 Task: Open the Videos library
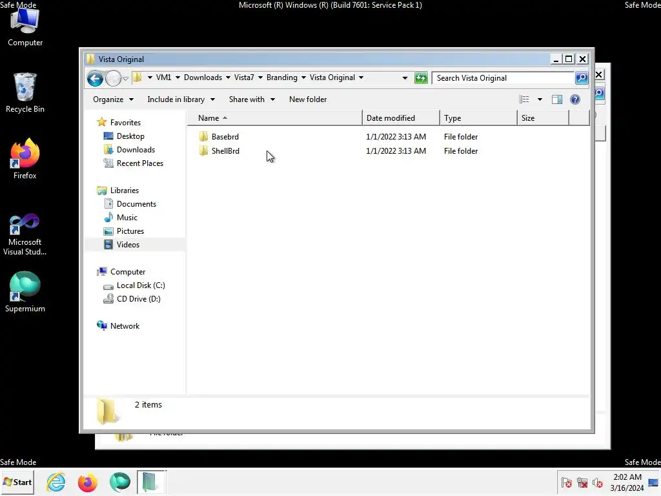point(128,245)
